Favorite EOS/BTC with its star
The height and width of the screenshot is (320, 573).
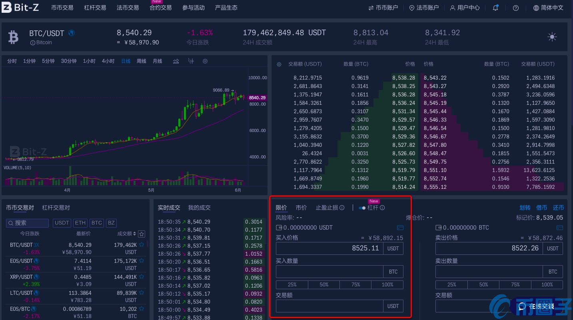coord(142,308)
